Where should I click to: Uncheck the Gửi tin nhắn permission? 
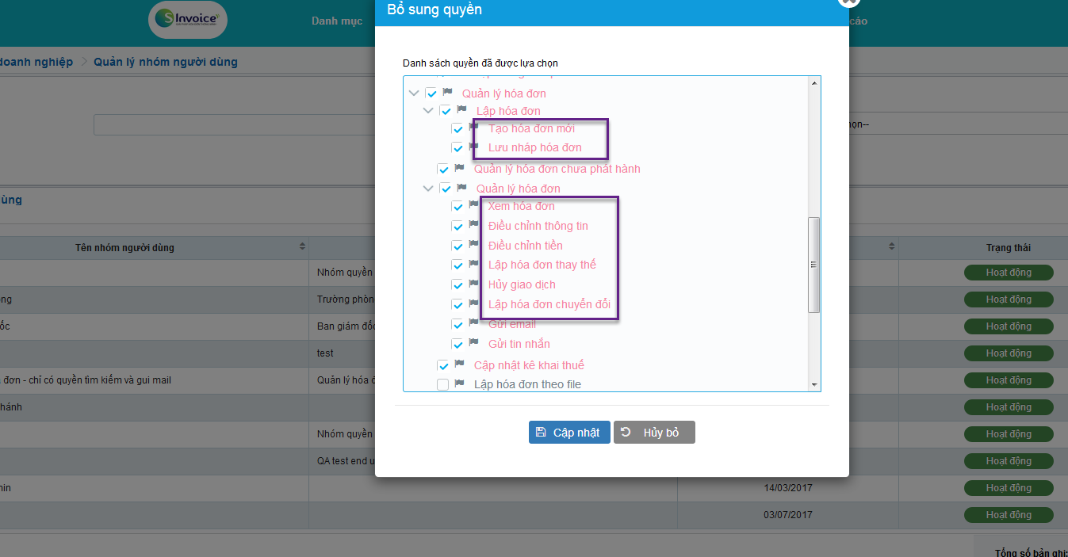tap(457, 345)
